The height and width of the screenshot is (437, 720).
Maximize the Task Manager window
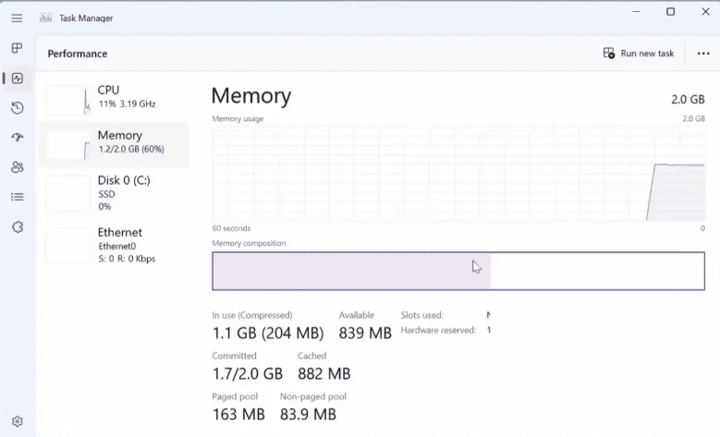pyautogui.click(x=670, y=11)
